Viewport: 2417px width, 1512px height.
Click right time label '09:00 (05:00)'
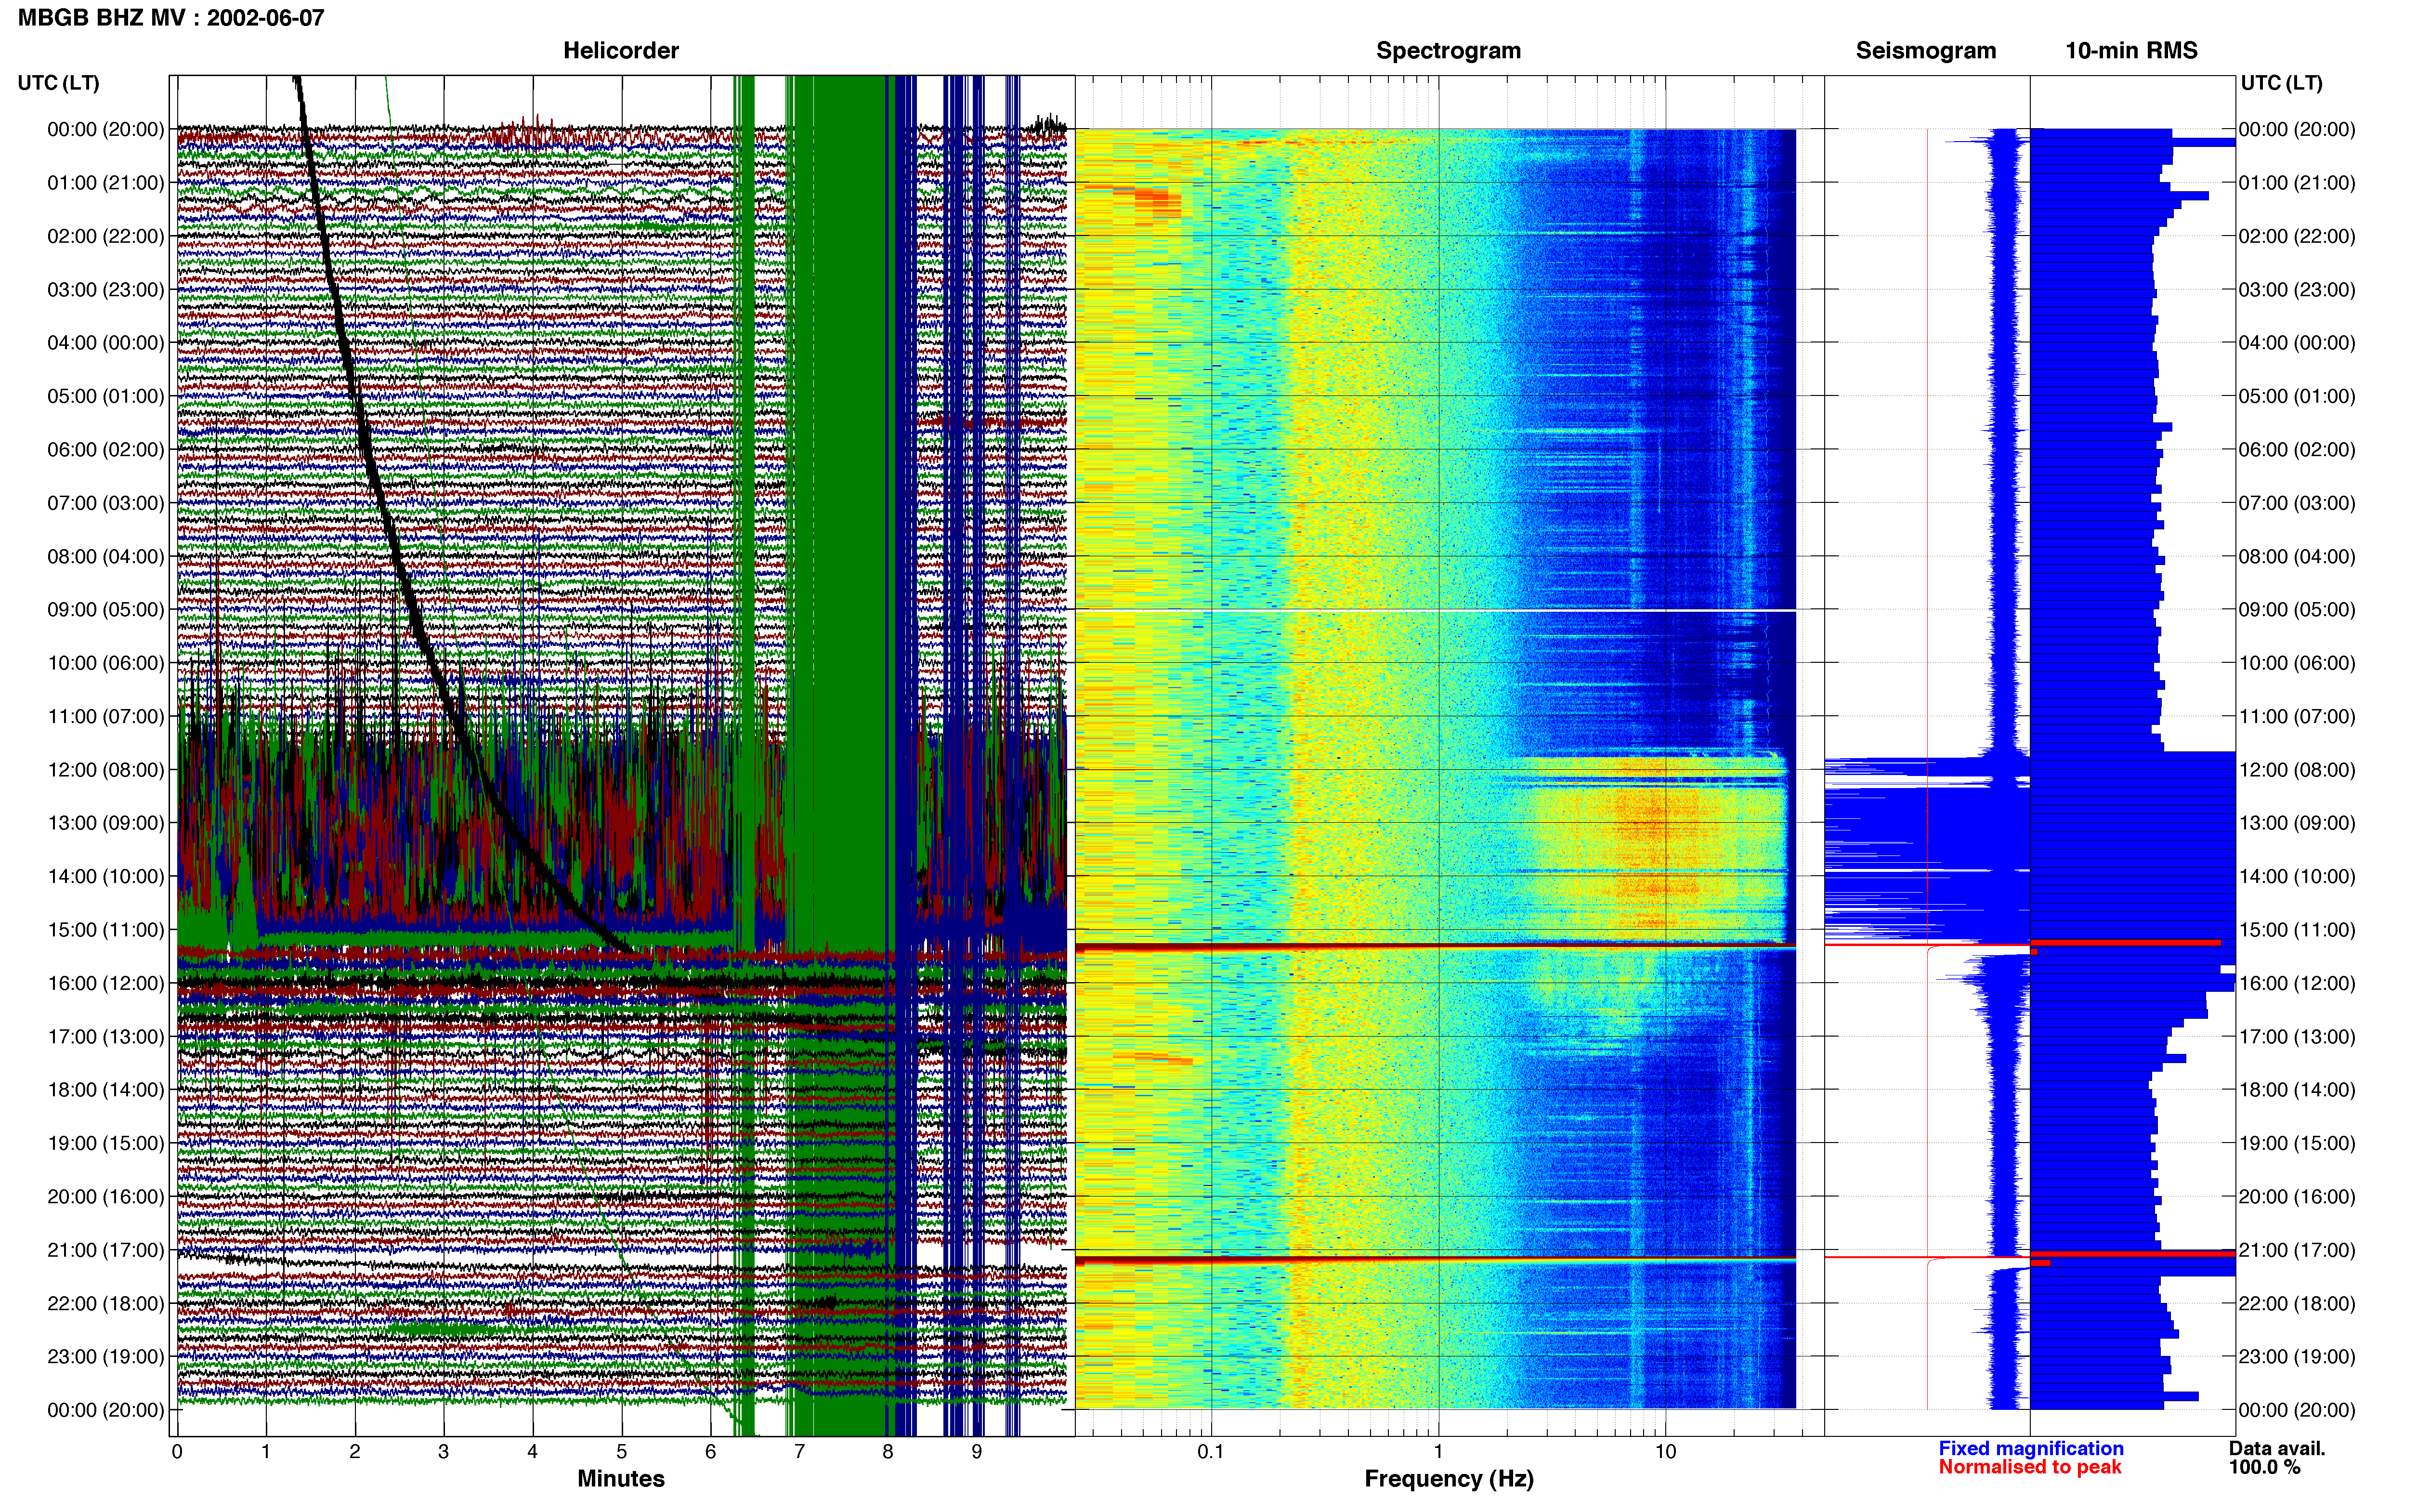tap(2297, 610)
